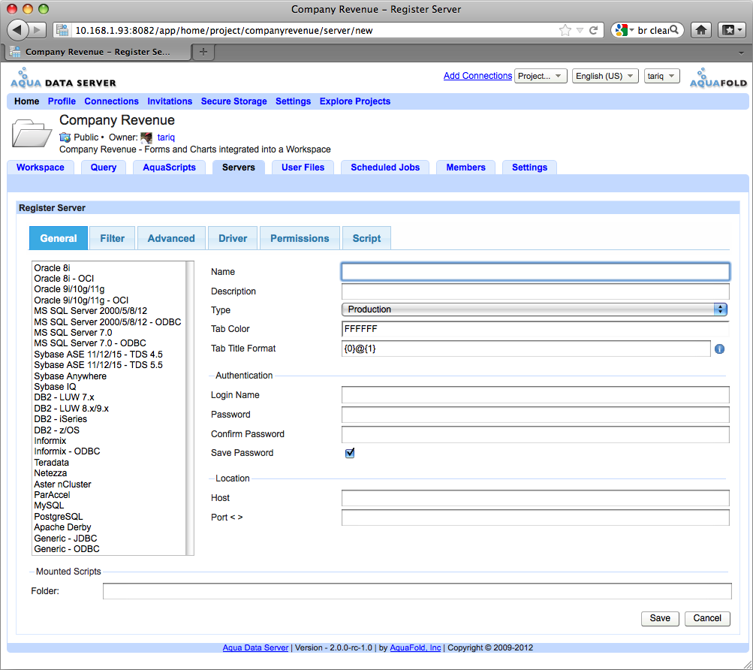753x670 pixels.
Task: Open a new browser tab with plus
Action: point(203,51)
